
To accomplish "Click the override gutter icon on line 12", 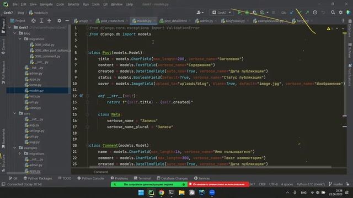I will (81, 96).
